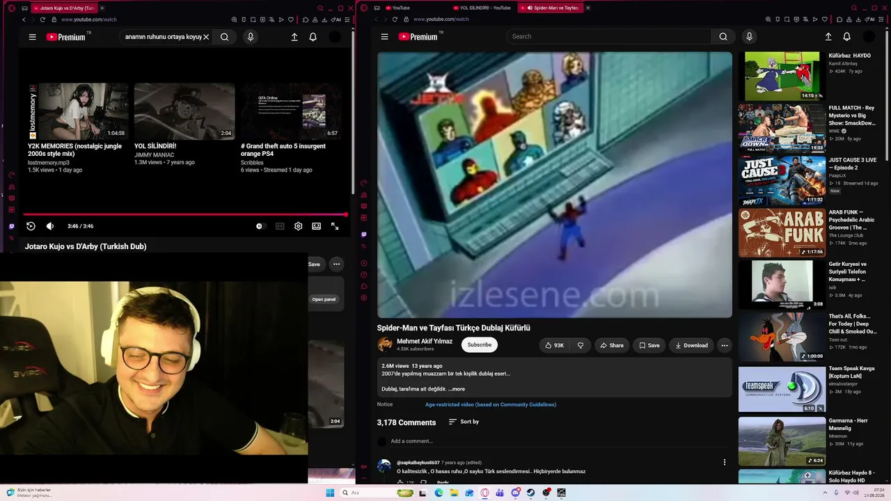The width and height of the screenshot is (891, 501).
Task: Open Create upload button in right window
Action: coord(828,36)
